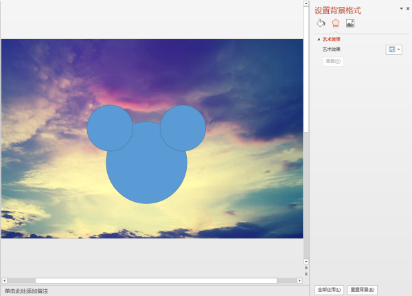
Task: Go to the next slide double-arrow button
Action: (306, 274)
